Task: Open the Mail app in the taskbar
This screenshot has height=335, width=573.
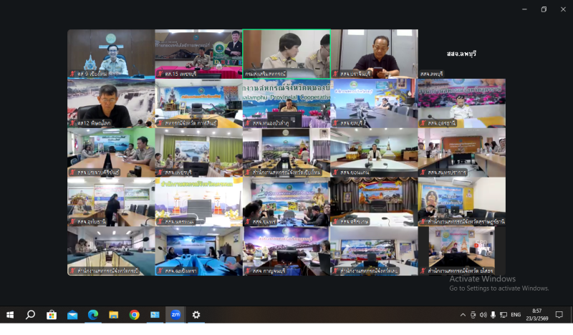Action: (72, 314)
